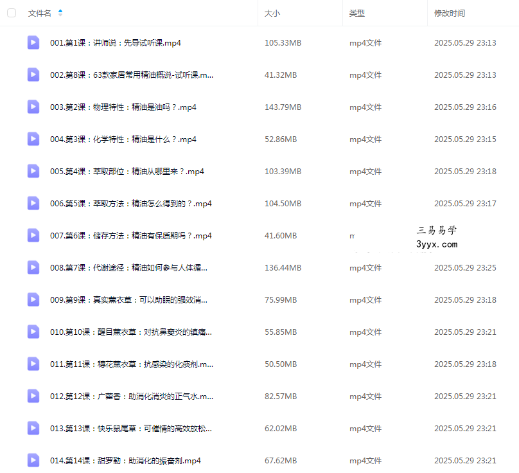The width and height of the screenshot is (519, 473).
Task: Click the size value 41.60MB
Action: tap(281, 236)
